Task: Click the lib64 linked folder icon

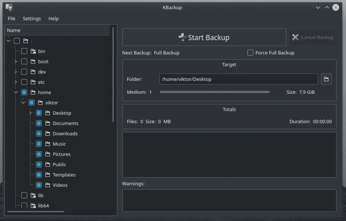Action: (x=33, y=206)
